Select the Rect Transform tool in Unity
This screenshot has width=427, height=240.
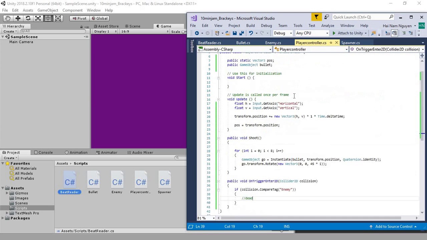pos(48,18)
